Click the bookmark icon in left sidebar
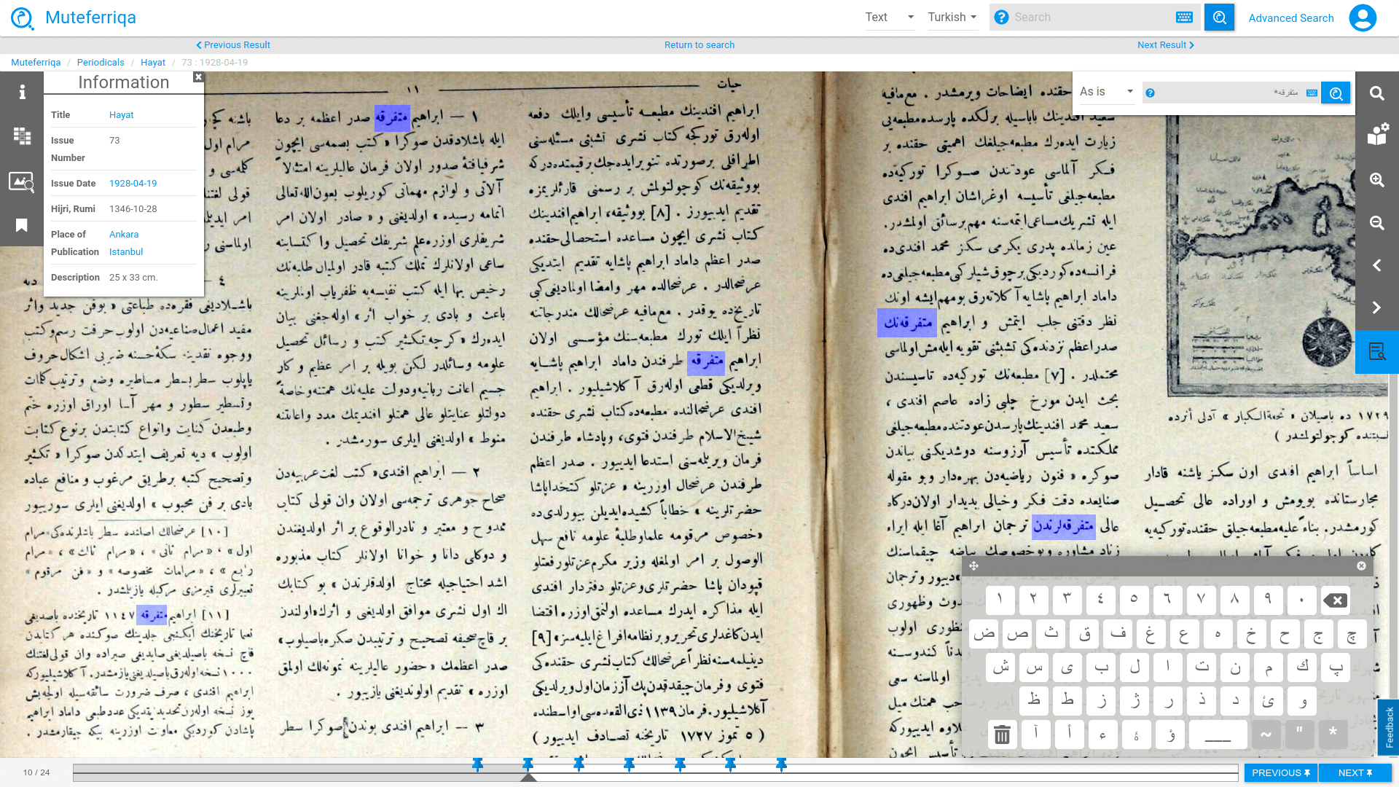Image resolution: width=1399 pixels, height=787 pixels. [22, 226]
